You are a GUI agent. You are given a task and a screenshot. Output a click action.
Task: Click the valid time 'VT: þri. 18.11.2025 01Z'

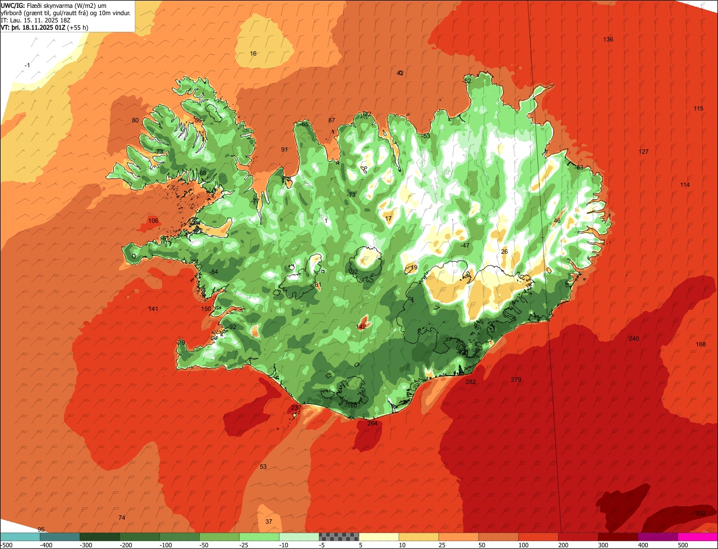pyautogui.click(x=33, y=28)
